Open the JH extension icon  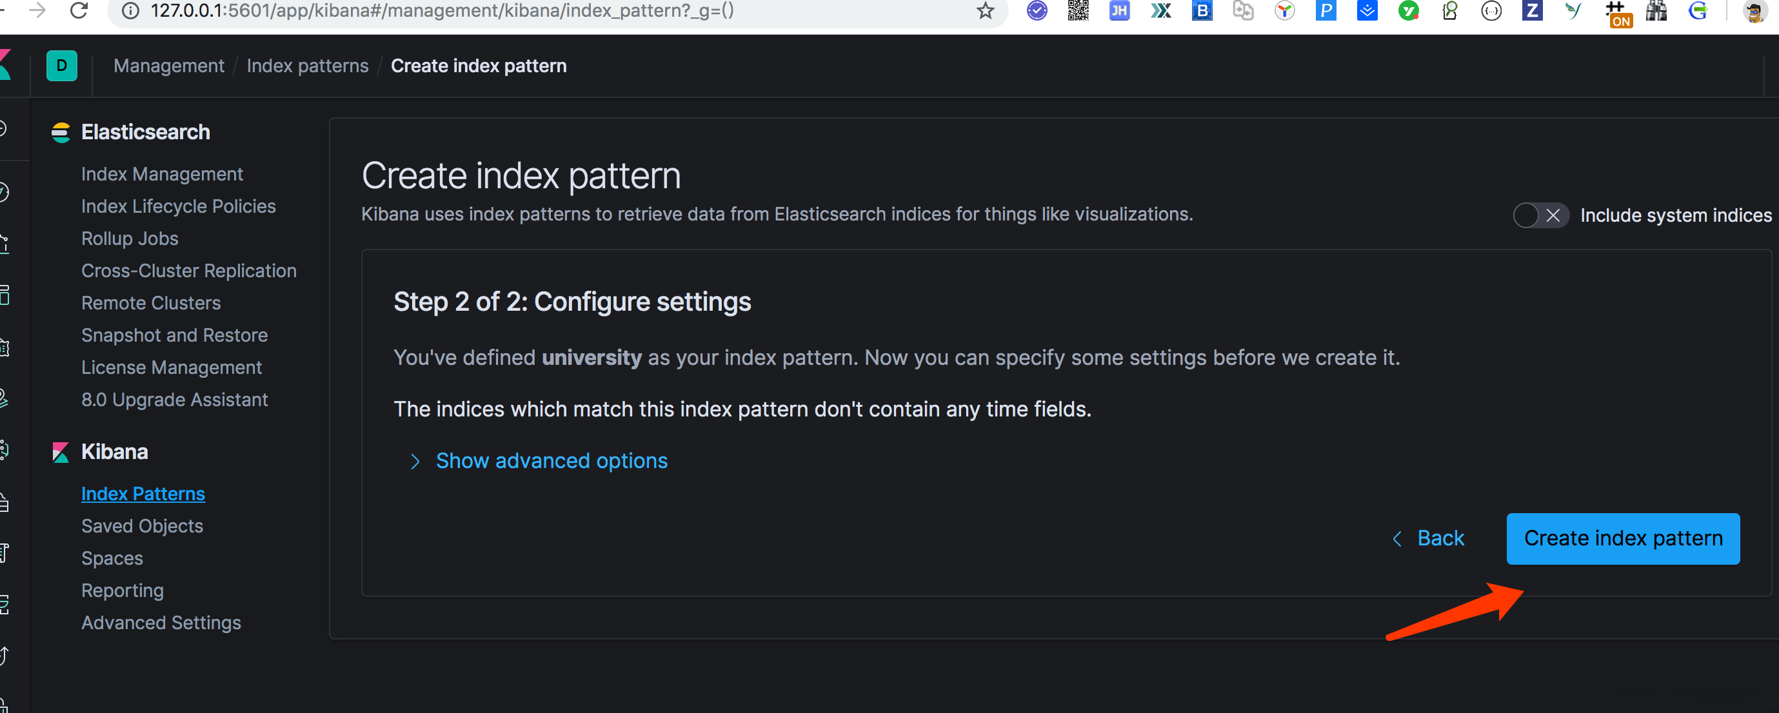(x=1118, y=11)
